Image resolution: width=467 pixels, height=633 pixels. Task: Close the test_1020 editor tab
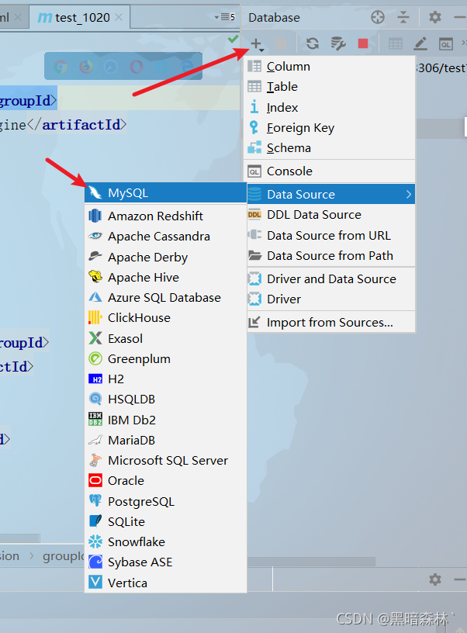pyautogui.click(x=118, y=17)
